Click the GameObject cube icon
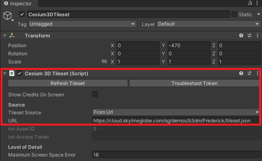The height and width of the screenshot is (161, 262). 7,15
